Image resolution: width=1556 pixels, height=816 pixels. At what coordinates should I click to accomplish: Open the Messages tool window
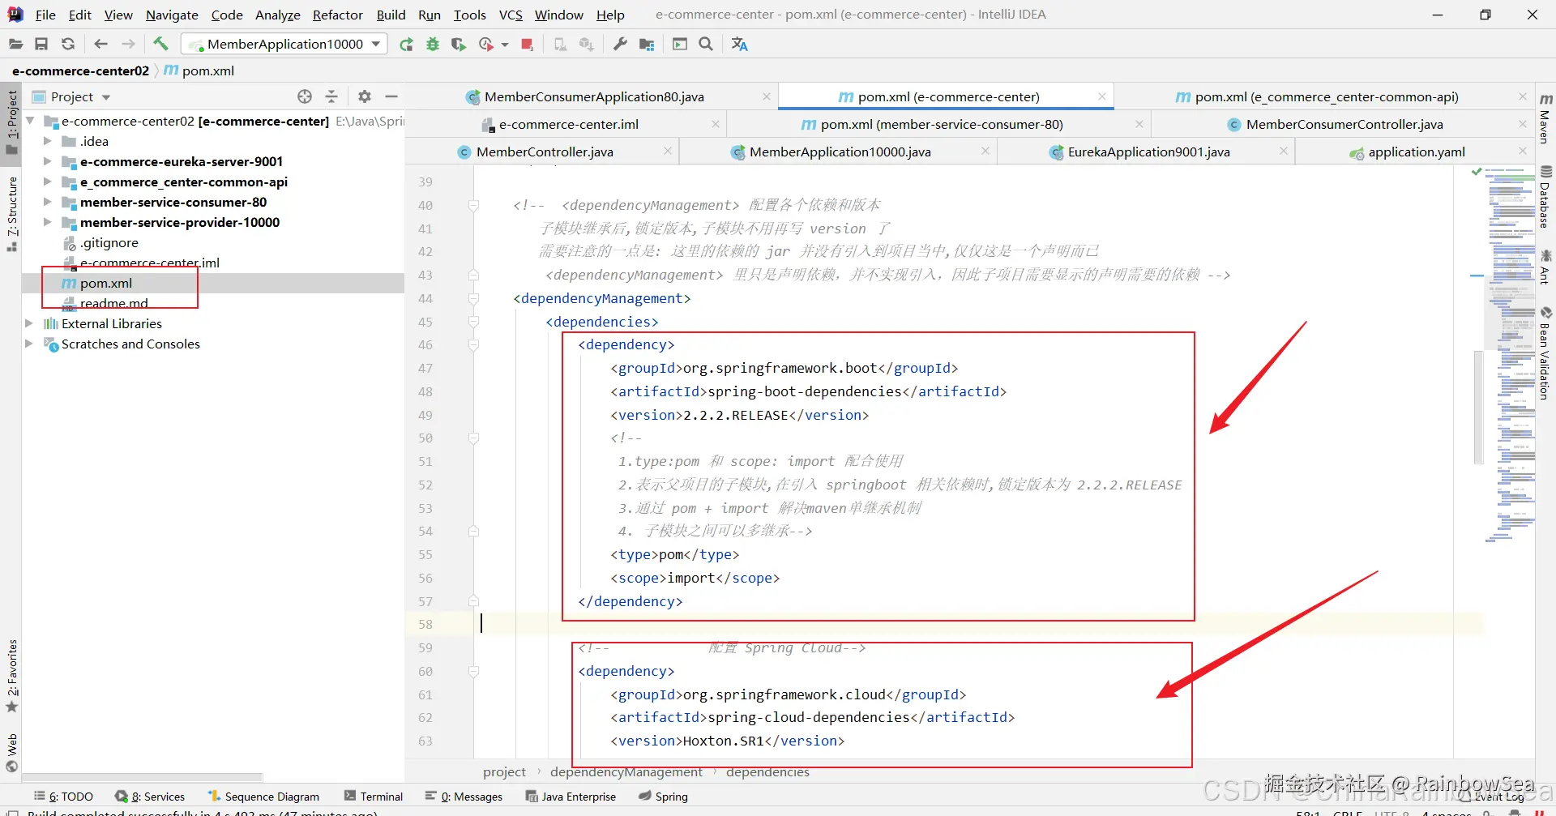(x=464, y=797)
